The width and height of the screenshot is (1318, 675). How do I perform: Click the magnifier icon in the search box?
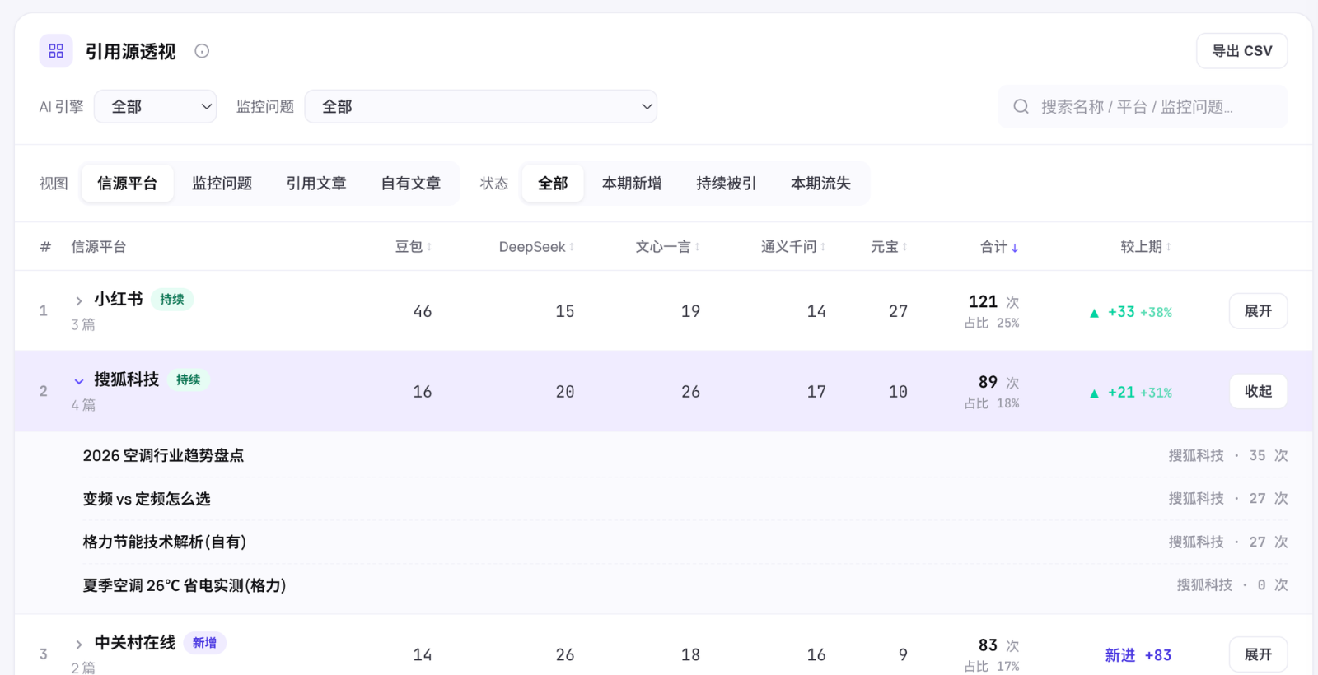click(1021, 106)
